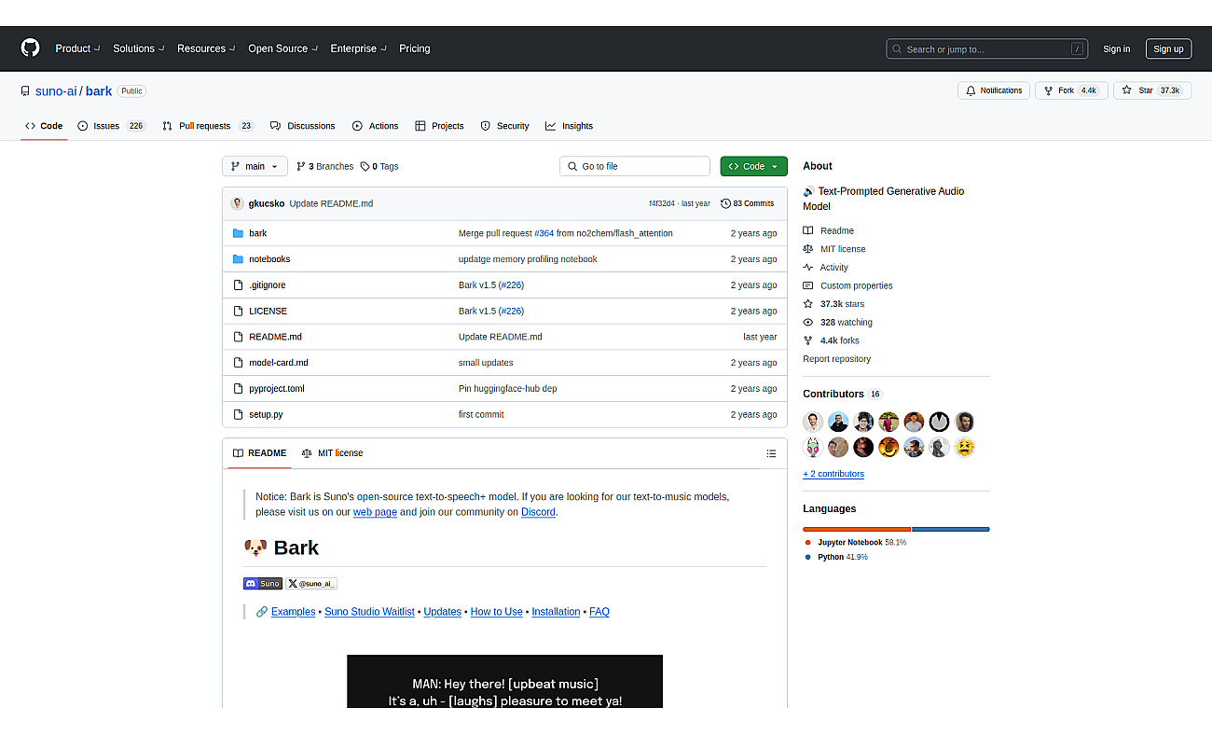Open the Actions tab
The width and height of the screenshot is (1212, 735).
coord(375,126)
